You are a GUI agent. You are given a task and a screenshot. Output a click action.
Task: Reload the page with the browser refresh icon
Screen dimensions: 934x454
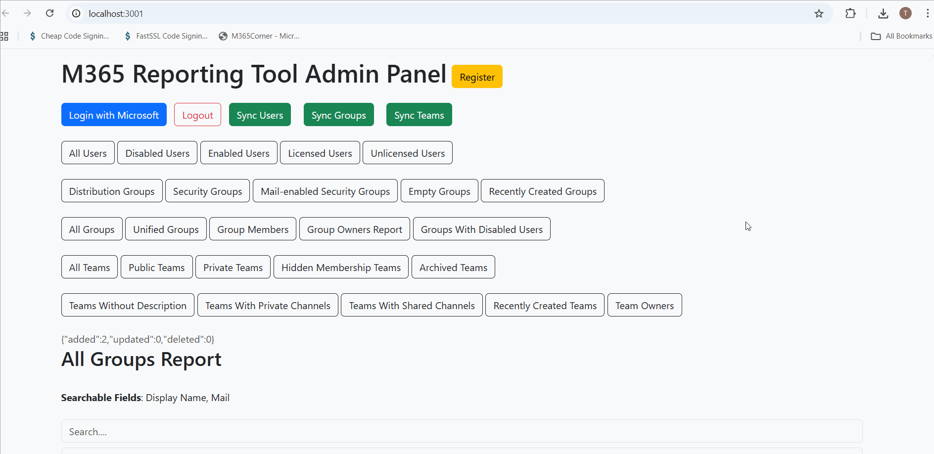coord(49,13)
